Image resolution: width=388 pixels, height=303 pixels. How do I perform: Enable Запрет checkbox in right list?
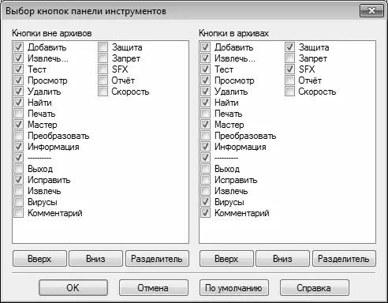click(289, 58)
